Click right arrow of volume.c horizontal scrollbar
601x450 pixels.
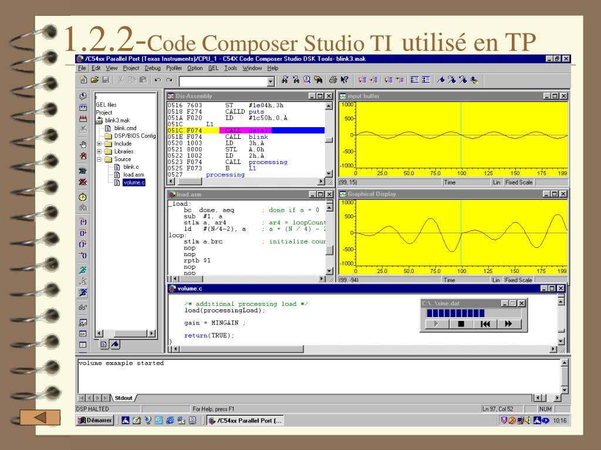pos(553,349)
